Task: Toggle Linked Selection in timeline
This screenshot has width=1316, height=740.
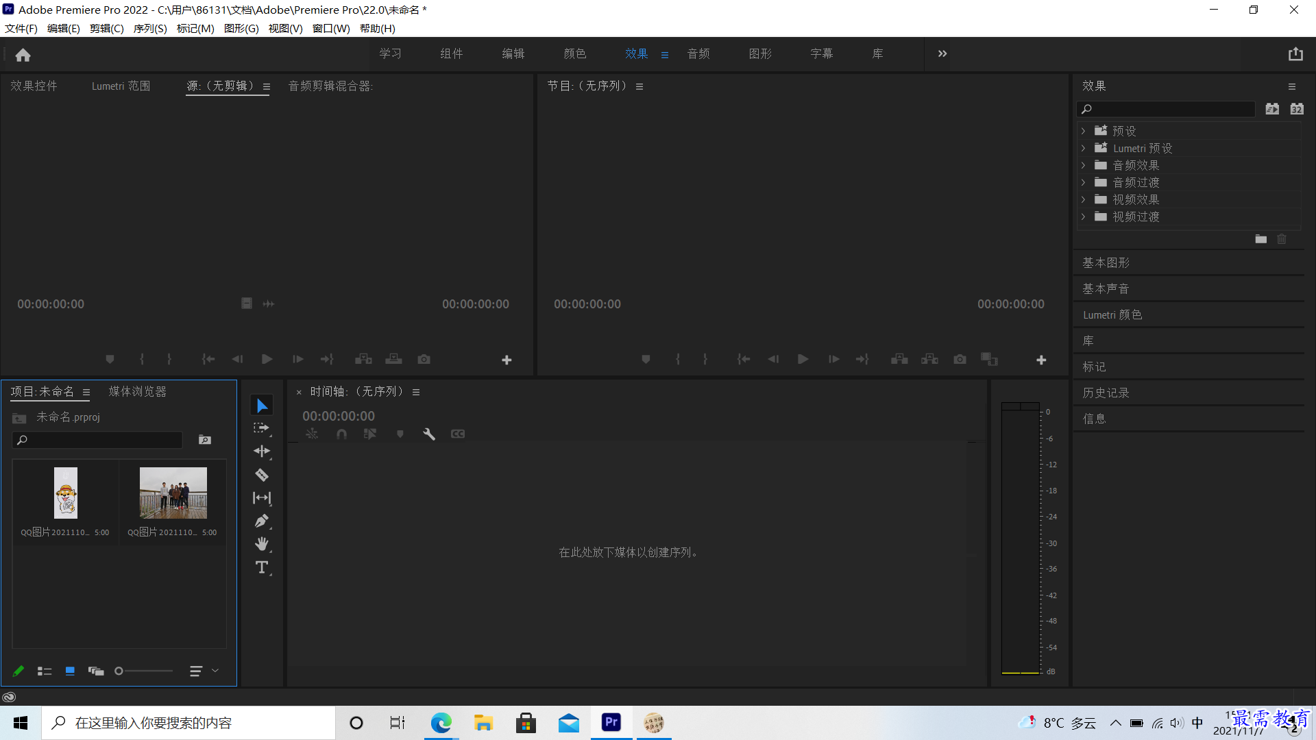Action: click(x=370, y=434)
